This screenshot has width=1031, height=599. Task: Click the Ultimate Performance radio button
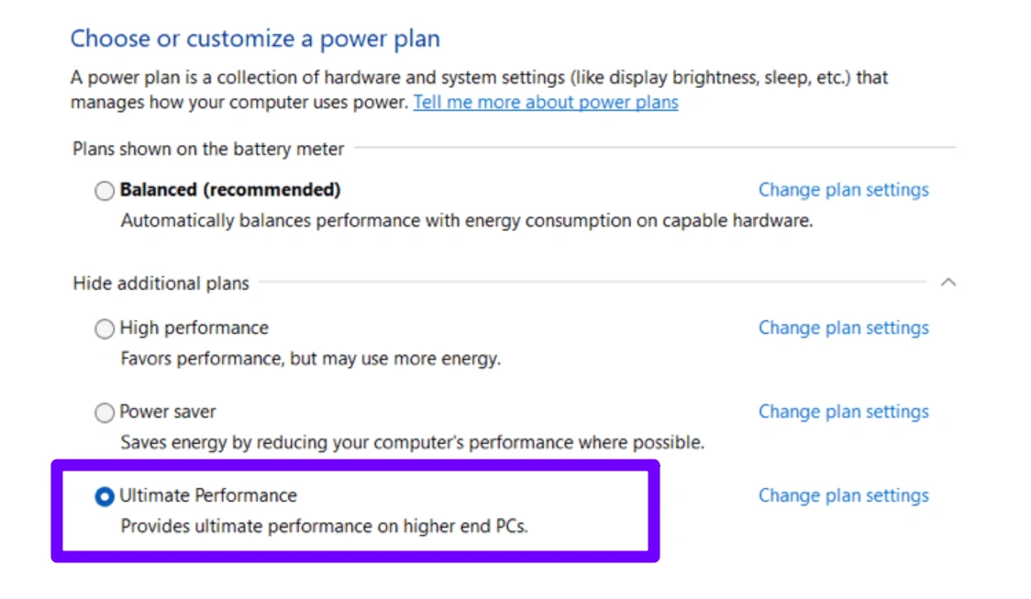105,496
